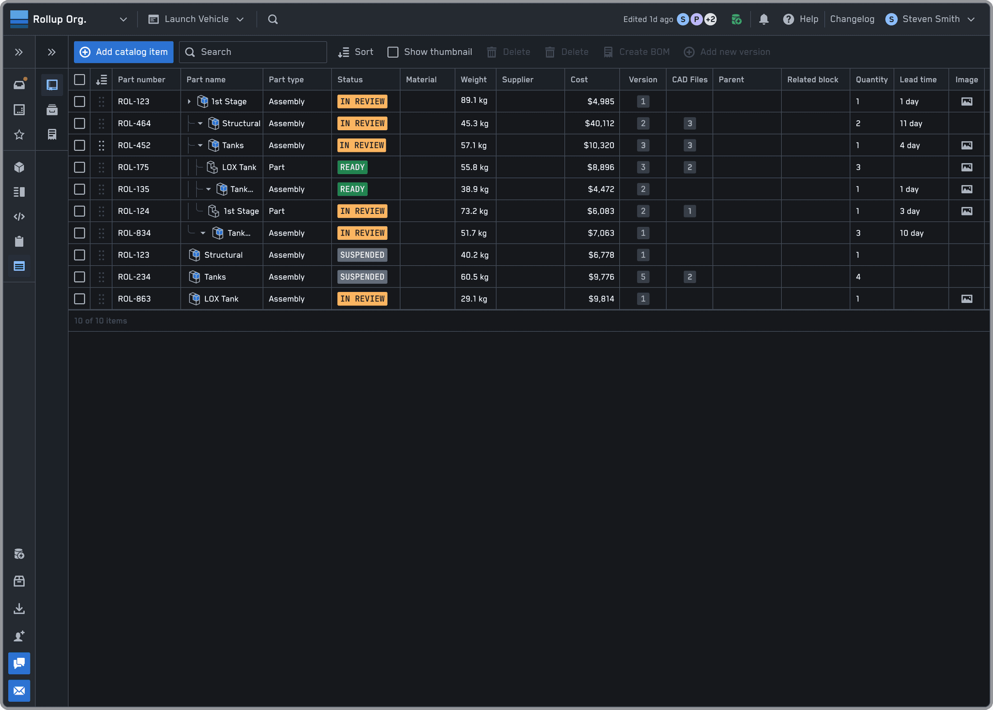This screenshot has width=993, height=710.
Task: Open the code brackets icon
Action: (19, 217)
